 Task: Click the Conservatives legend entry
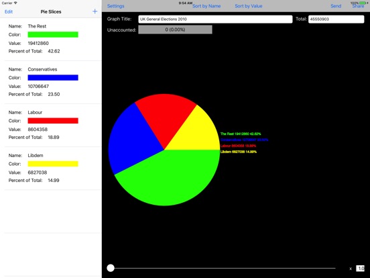tap(244, 140)
